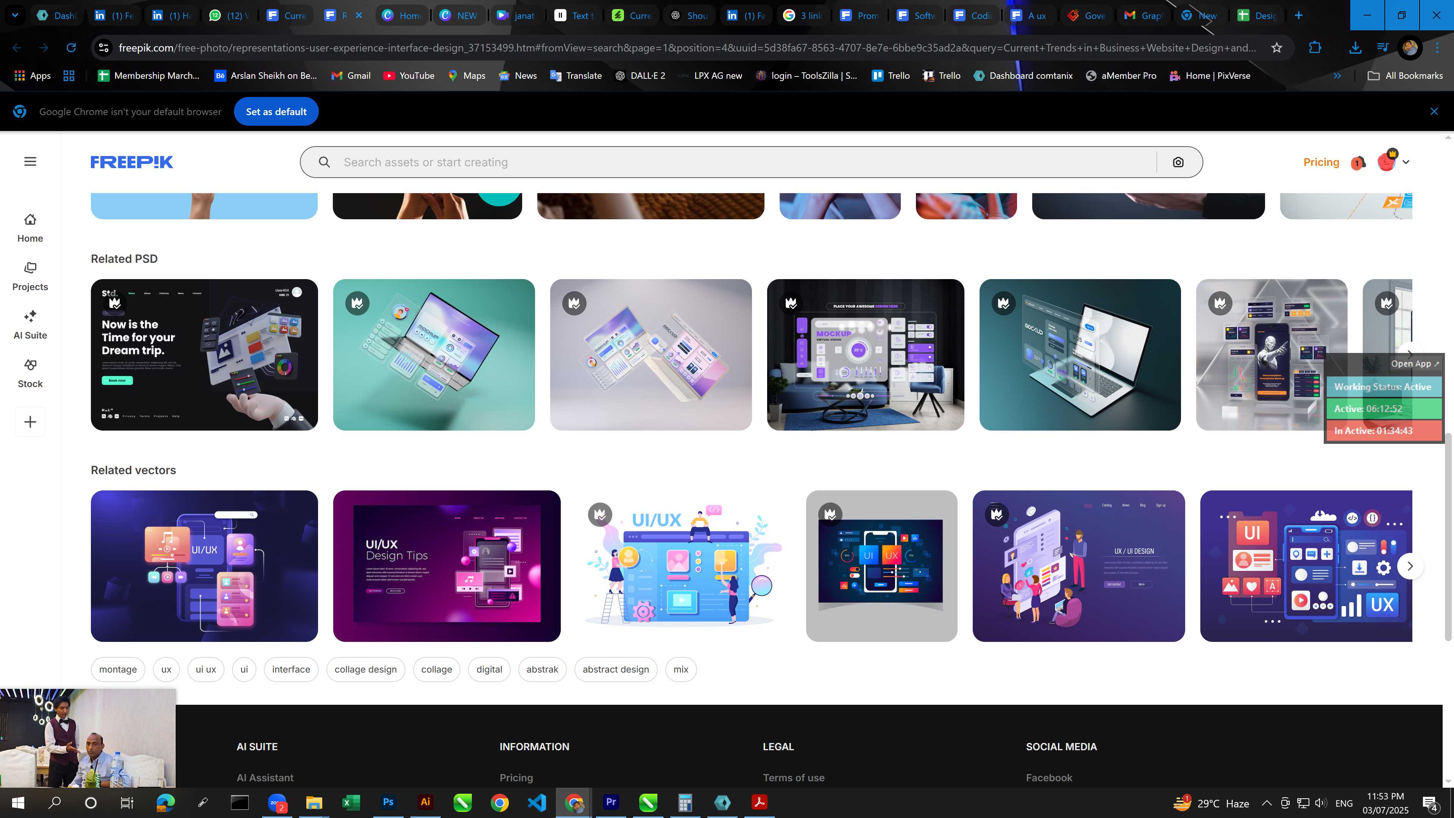Open the DALL·E 2 bookmark
The image size is (1454, 818).
640,76
